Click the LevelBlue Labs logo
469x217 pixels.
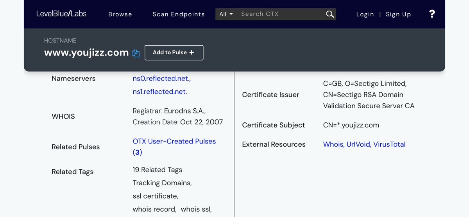coord(61,14)
